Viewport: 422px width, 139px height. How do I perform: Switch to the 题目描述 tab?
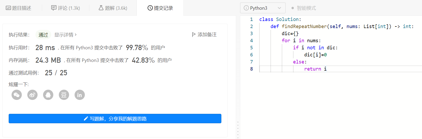tap(19, 8)
